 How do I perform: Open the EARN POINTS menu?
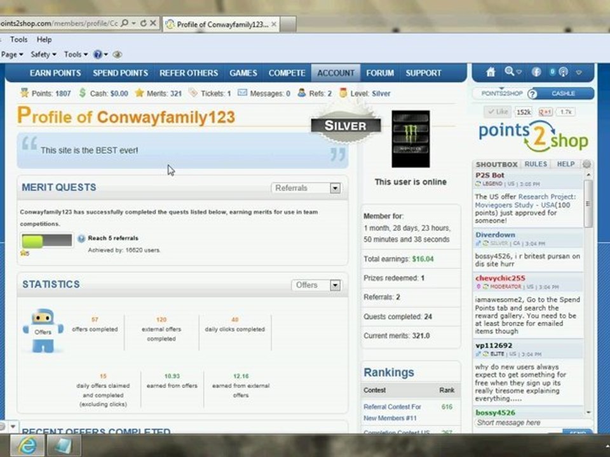coord(55,73)
